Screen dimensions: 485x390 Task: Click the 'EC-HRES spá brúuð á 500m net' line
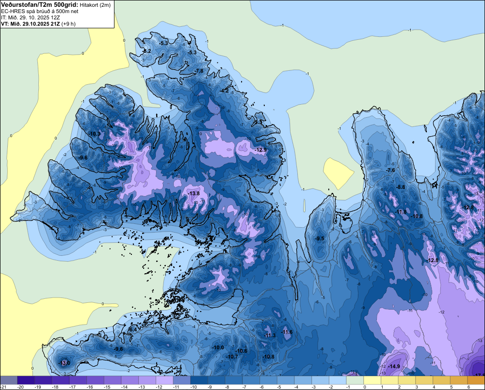tap(40, 11)
